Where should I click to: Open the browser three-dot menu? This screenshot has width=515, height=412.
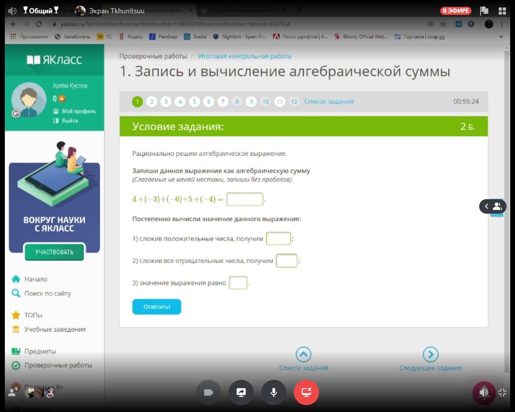502,24
